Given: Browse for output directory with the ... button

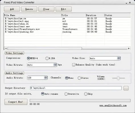Looking at the screenshot, I should pyautogui.click(x=126, y=88).
